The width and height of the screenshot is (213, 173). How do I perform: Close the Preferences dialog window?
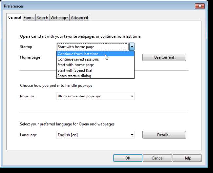tap(200, 6)
